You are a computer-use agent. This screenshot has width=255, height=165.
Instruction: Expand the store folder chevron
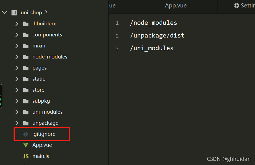point(17,90)
